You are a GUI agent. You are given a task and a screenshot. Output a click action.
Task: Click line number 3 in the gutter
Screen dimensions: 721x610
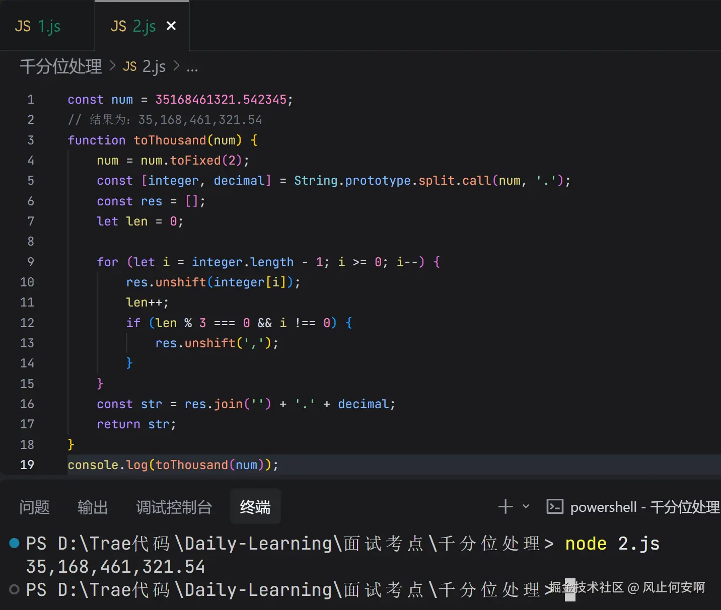tap(31, 140)
